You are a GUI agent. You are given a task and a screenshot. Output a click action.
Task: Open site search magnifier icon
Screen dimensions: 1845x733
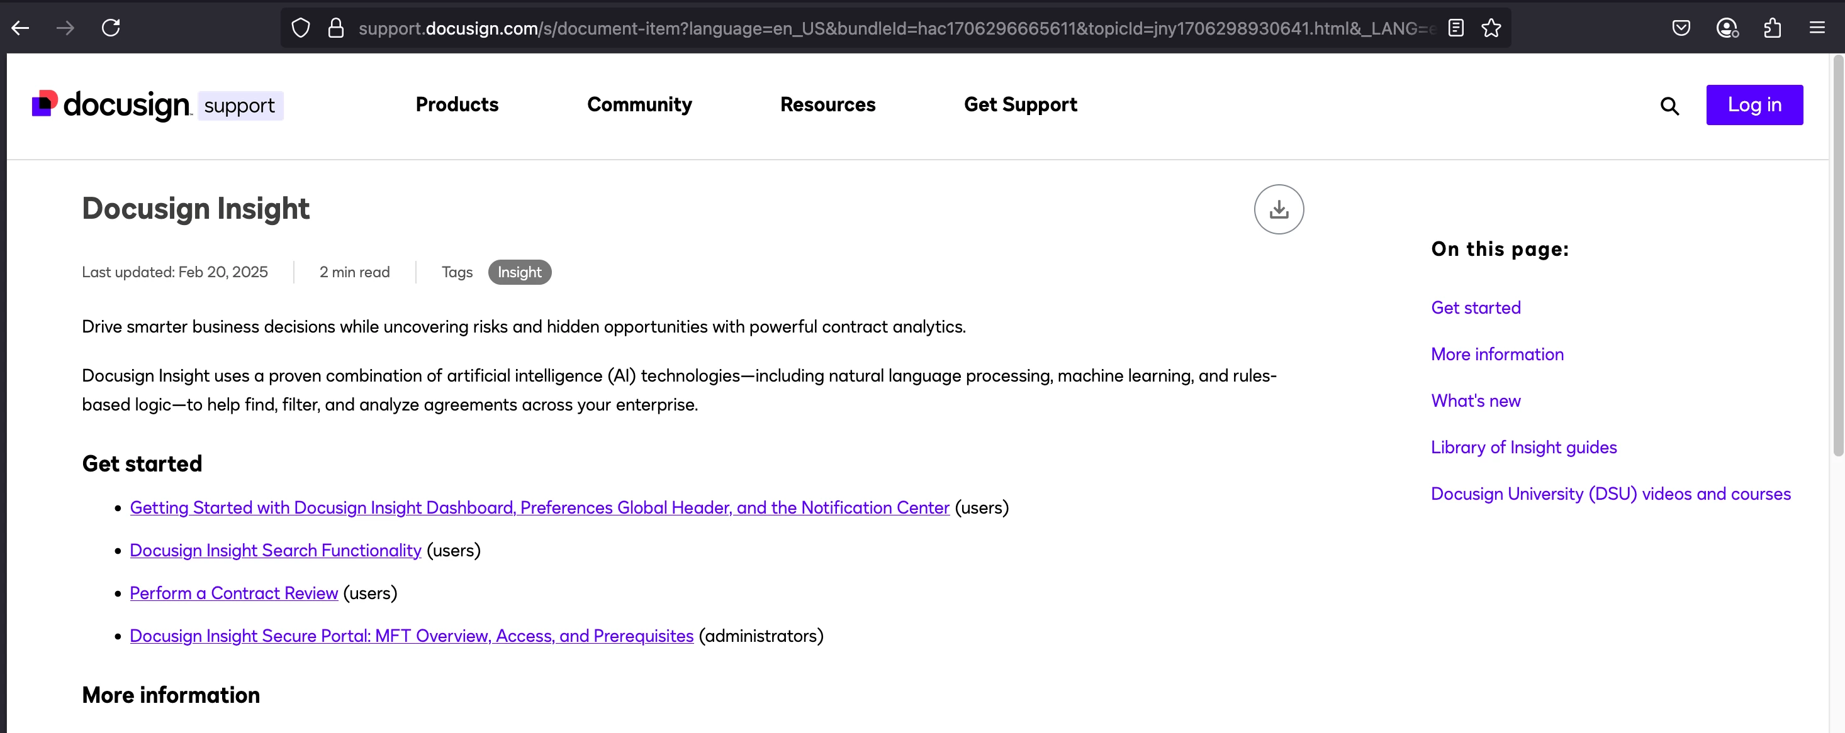[1669, 106]
